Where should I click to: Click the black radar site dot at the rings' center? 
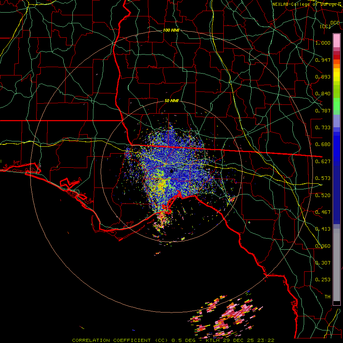171,171
